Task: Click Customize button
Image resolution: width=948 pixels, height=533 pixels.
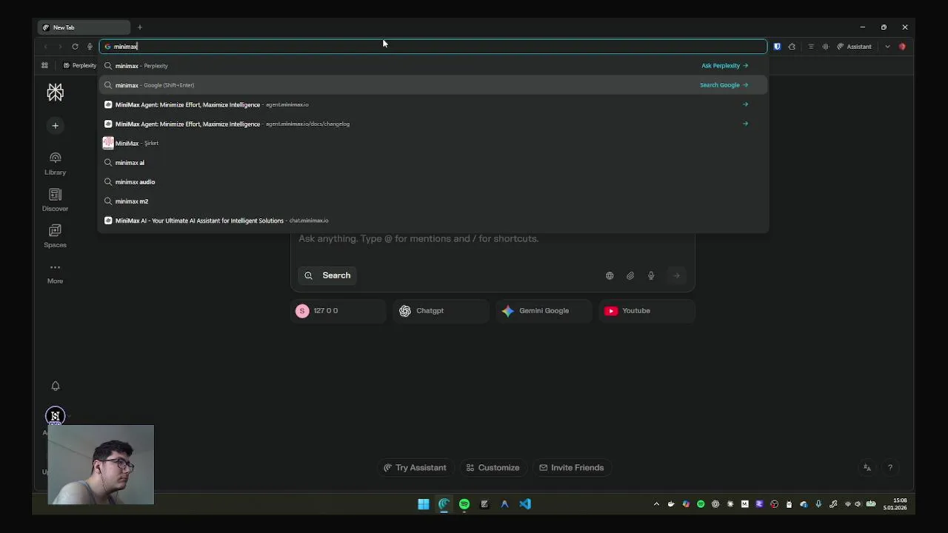Action: click(x=493, y=468)
